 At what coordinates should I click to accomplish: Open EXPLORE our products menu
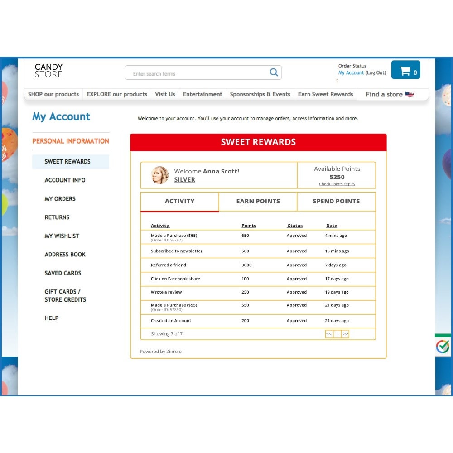coord(117,94)
